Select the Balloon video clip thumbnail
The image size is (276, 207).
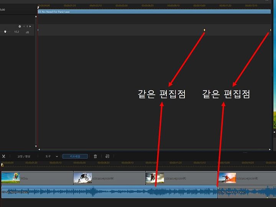[x=11, y=178]
